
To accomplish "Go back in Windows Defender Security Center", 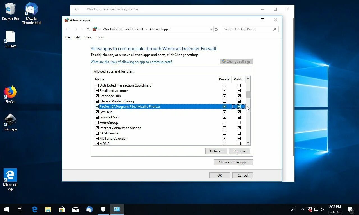I will (77, 9).
